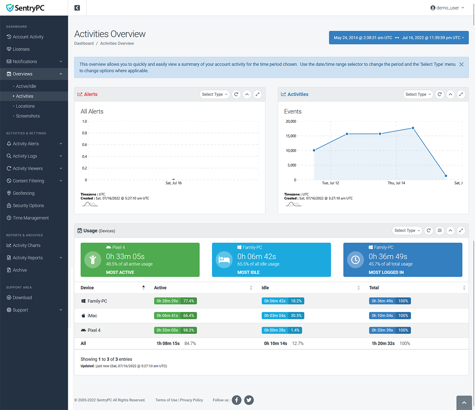This screenshot has height=410, width=475.
Task: Expand the Usage panel to fullscreen
Action: (x=461, y=230)
